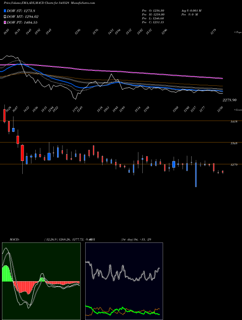Click the 'Pre V: 0 M' volume text
Screen dimensions: 242x320
(x=189, y=15)
